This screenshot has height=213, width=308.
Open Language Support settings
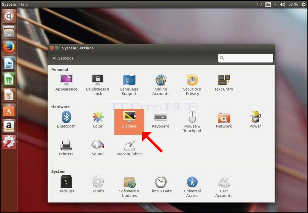pos(129,85)
